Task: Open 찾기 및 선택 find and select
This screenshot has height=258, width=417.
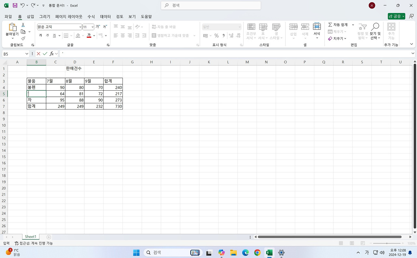Action: (x=375, y=32)
